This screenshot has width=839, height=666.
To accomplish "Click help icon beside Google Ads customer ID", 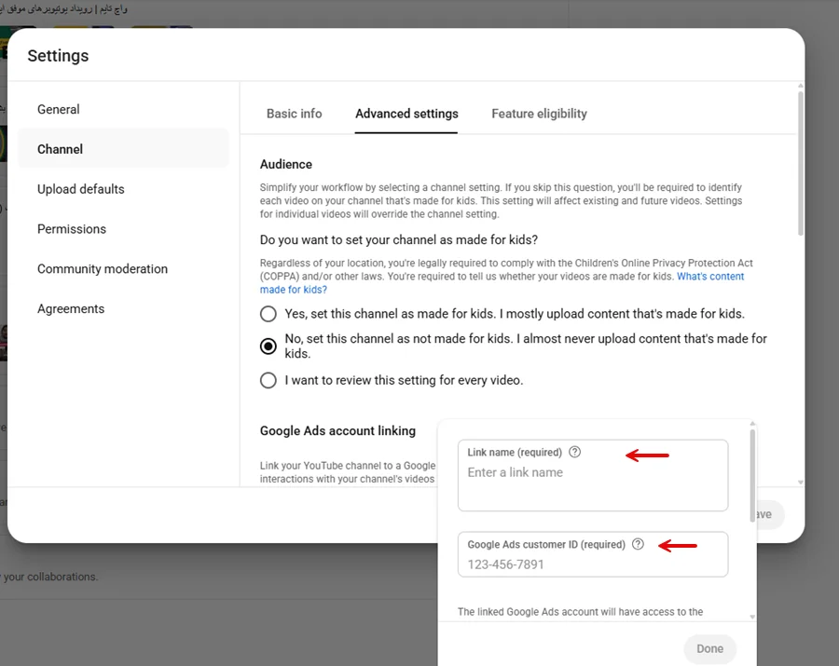I will (x=638, y=545).
